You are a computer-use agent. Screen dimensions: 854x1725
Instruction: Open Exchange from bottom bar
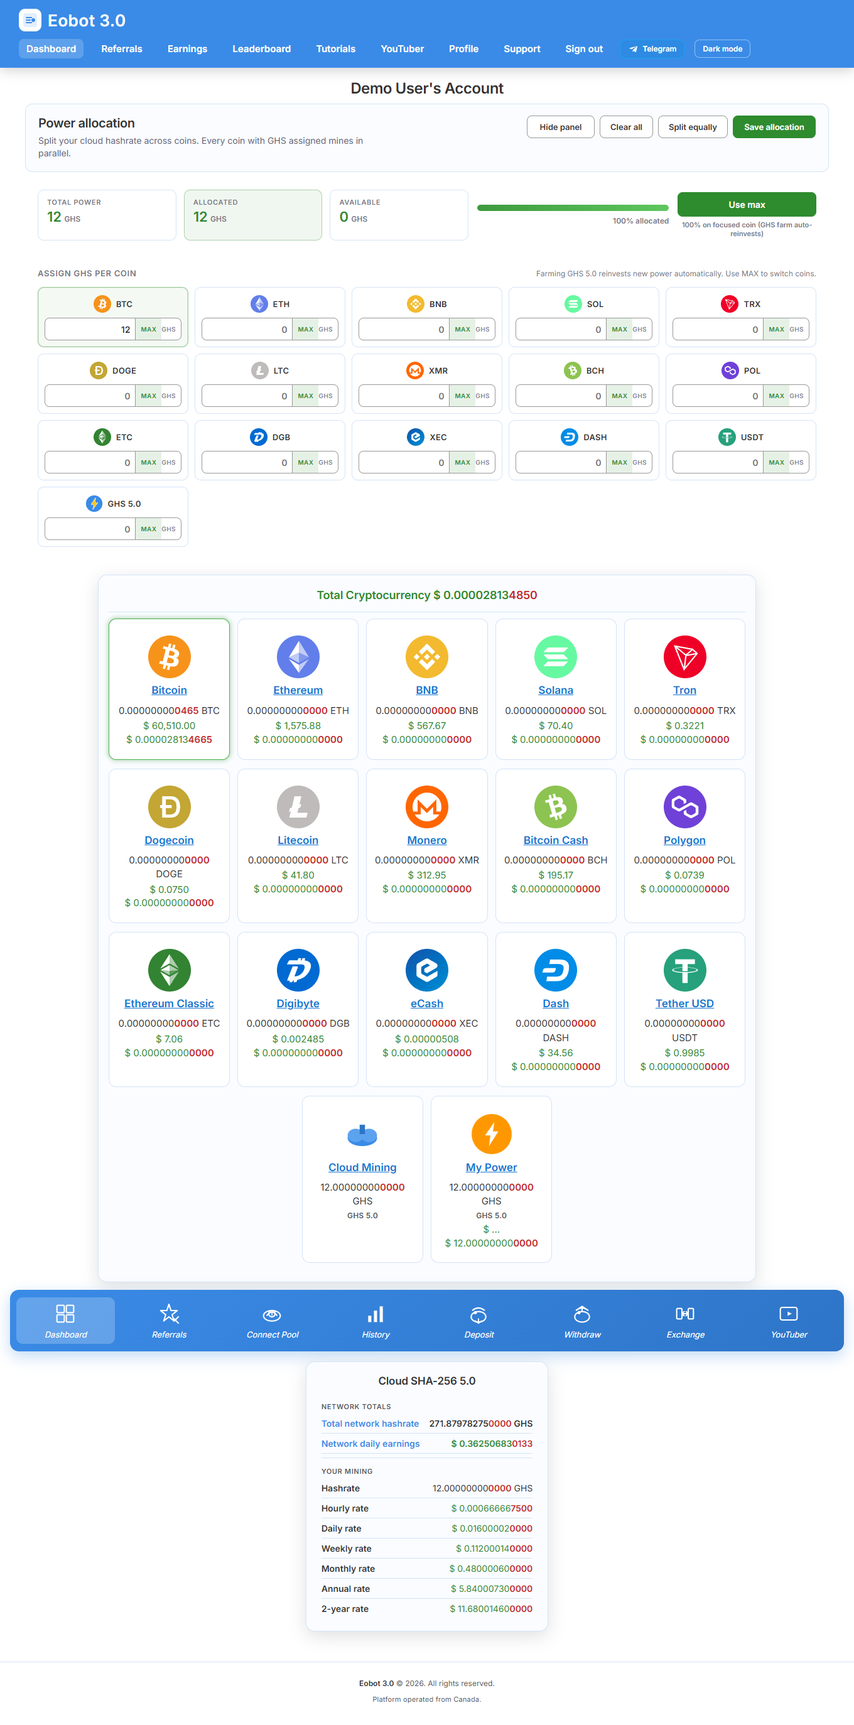click(685, 1321)
